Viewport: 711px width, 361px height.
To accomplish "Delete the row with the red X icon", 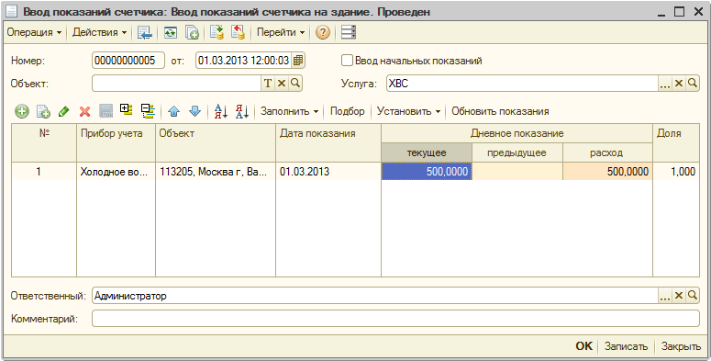I will [84, 111].
